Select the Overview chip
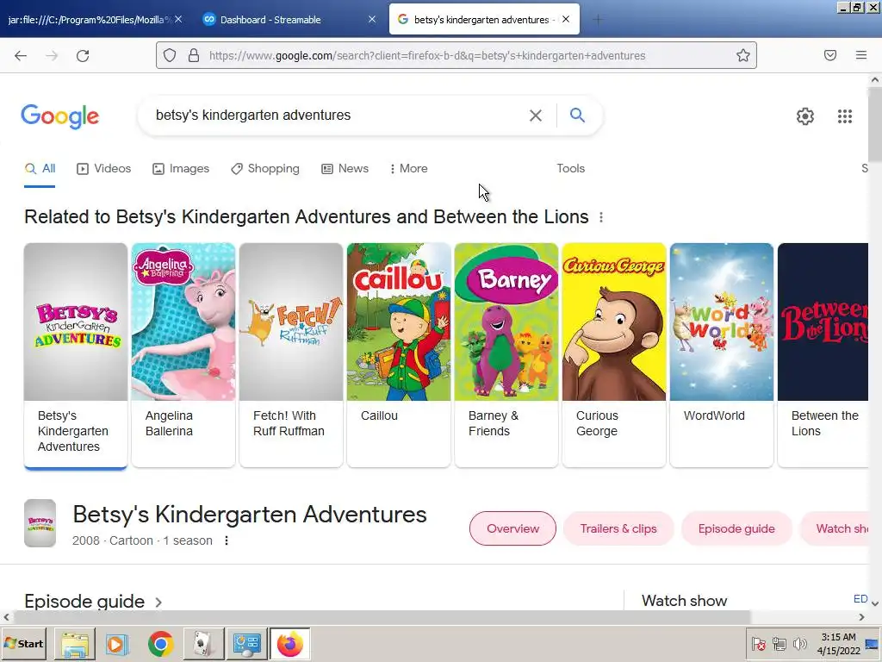882x662 pixels. coord(512,528)
